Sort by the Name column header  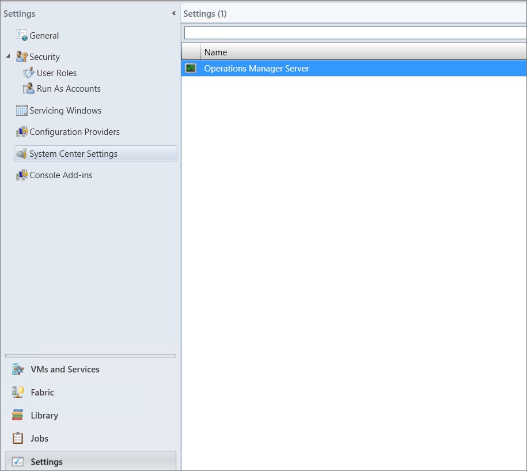point(363,52)
